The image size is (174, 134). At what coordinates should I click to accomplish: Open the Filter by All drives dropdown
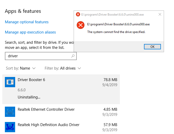(x=63, y=68)
